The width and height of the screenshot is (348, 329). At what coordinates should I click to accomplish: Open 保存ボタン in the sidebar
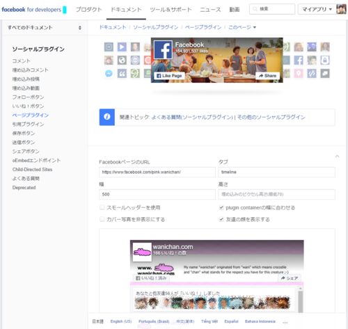tap(24, 133)
